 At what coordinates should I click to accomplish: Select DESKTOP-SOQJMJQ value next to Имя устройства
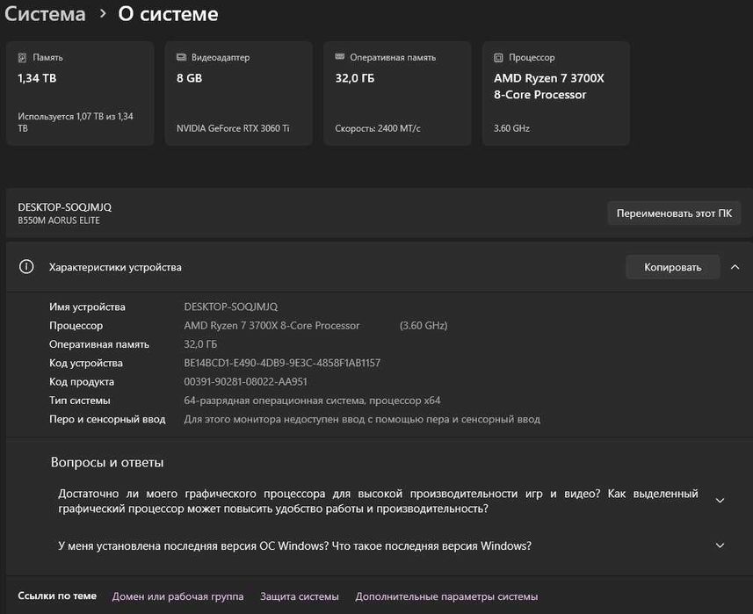pos(230,307)
